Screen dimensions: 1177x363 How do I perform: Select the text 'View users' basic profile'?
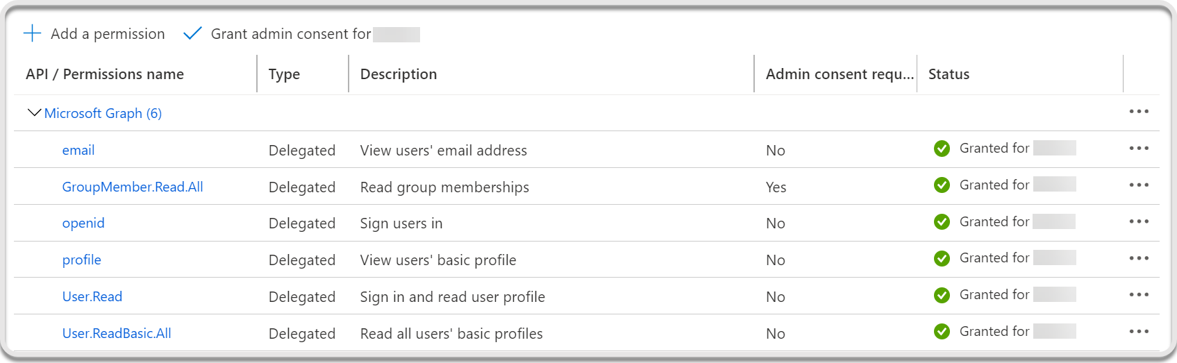click(x=438, y=260)
